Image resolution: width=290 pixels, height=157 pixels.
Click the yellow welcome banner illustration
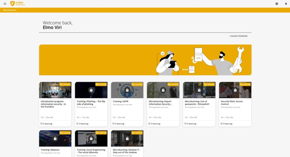tap(145, 60)
